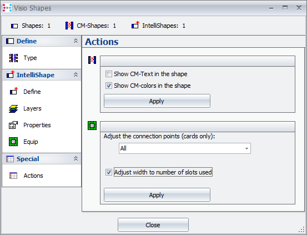Image resolution: width=307 pixels, height=235 pixels.
Task: Click the CM-Shapes icon in the top bar
Action: [69, 26]
